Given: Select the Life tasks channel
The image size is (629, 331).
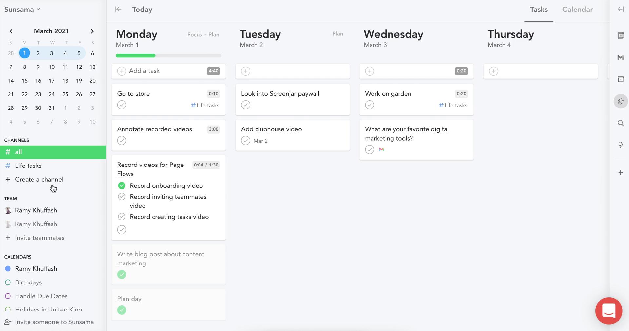Looking at the screenshot, I should [28, 166].
